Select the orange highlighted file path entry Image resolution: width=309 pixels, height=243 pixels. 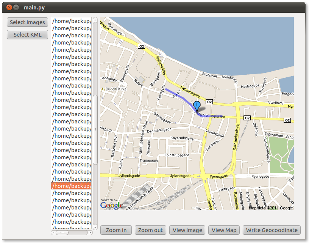coord(71,186)
